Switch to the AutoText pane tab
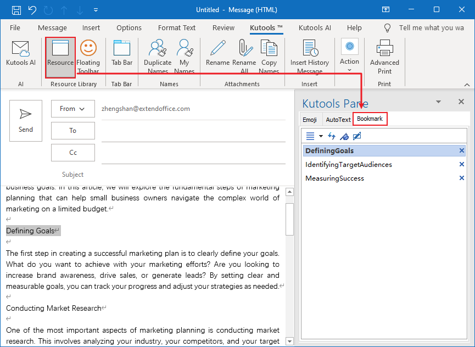This screenshot has width=475, height=347. point(338,120)
